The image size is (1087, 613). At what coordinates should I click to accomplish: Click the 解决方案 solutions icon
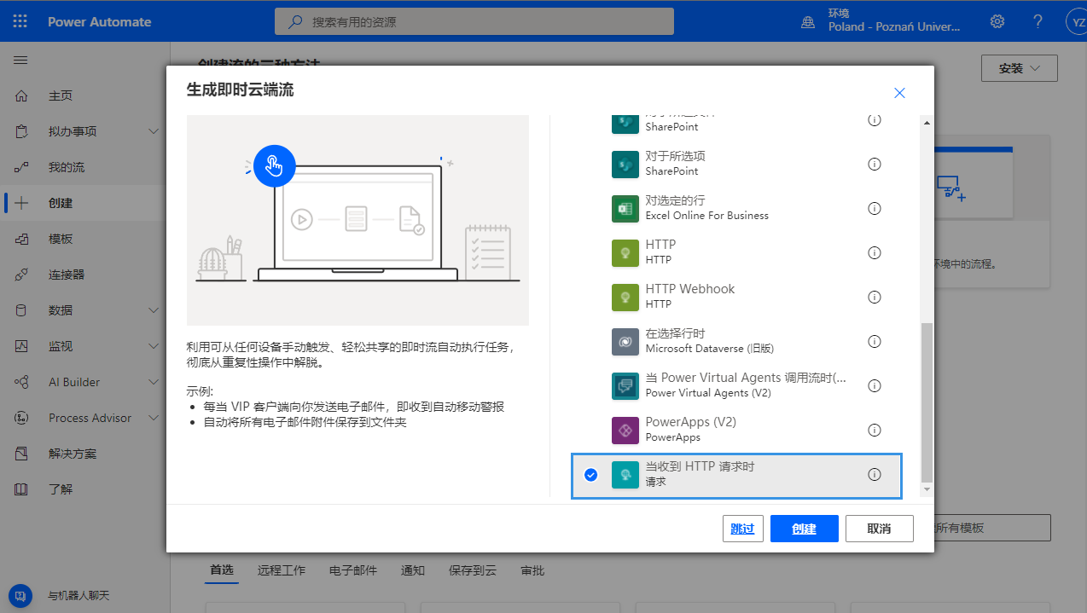coord(21,454)
